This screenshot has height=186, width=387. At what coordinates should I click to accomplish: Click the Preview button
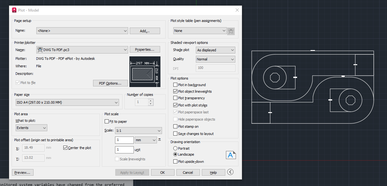pos(22,172)
